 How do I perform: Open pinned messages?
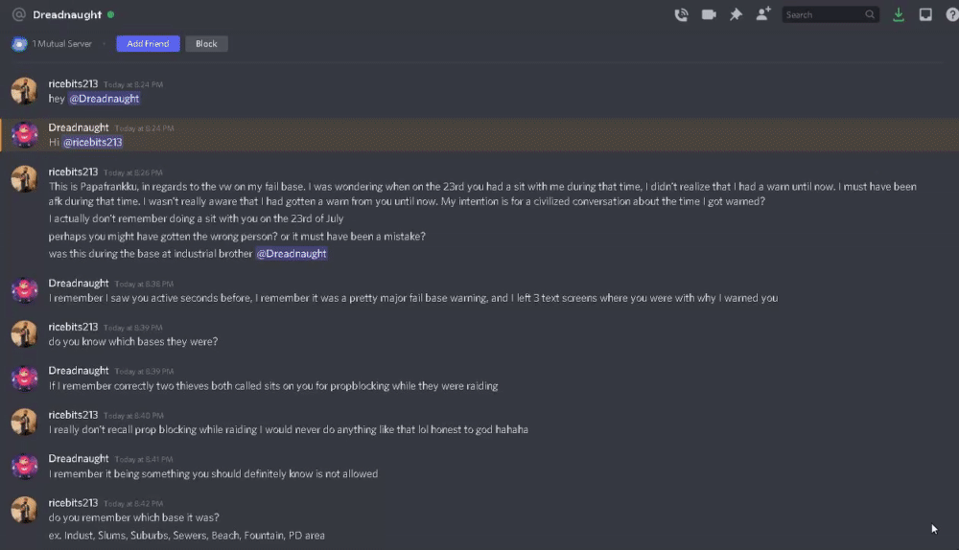tap(736, 14)
